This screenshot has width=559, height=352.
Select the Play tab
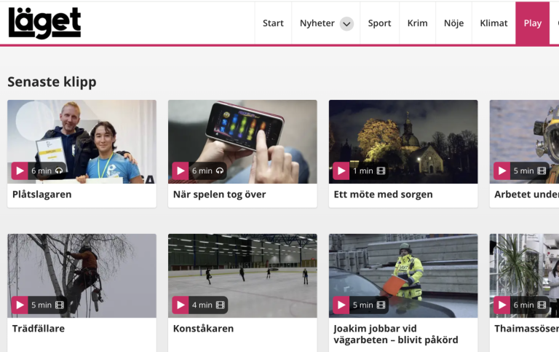click(533, 23)
